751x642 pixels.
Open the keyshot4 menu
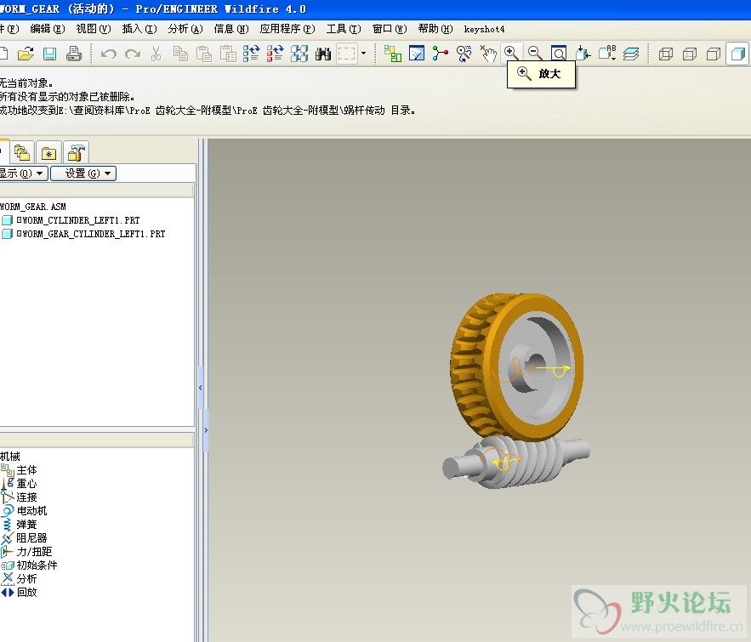[x=484, y=29]
